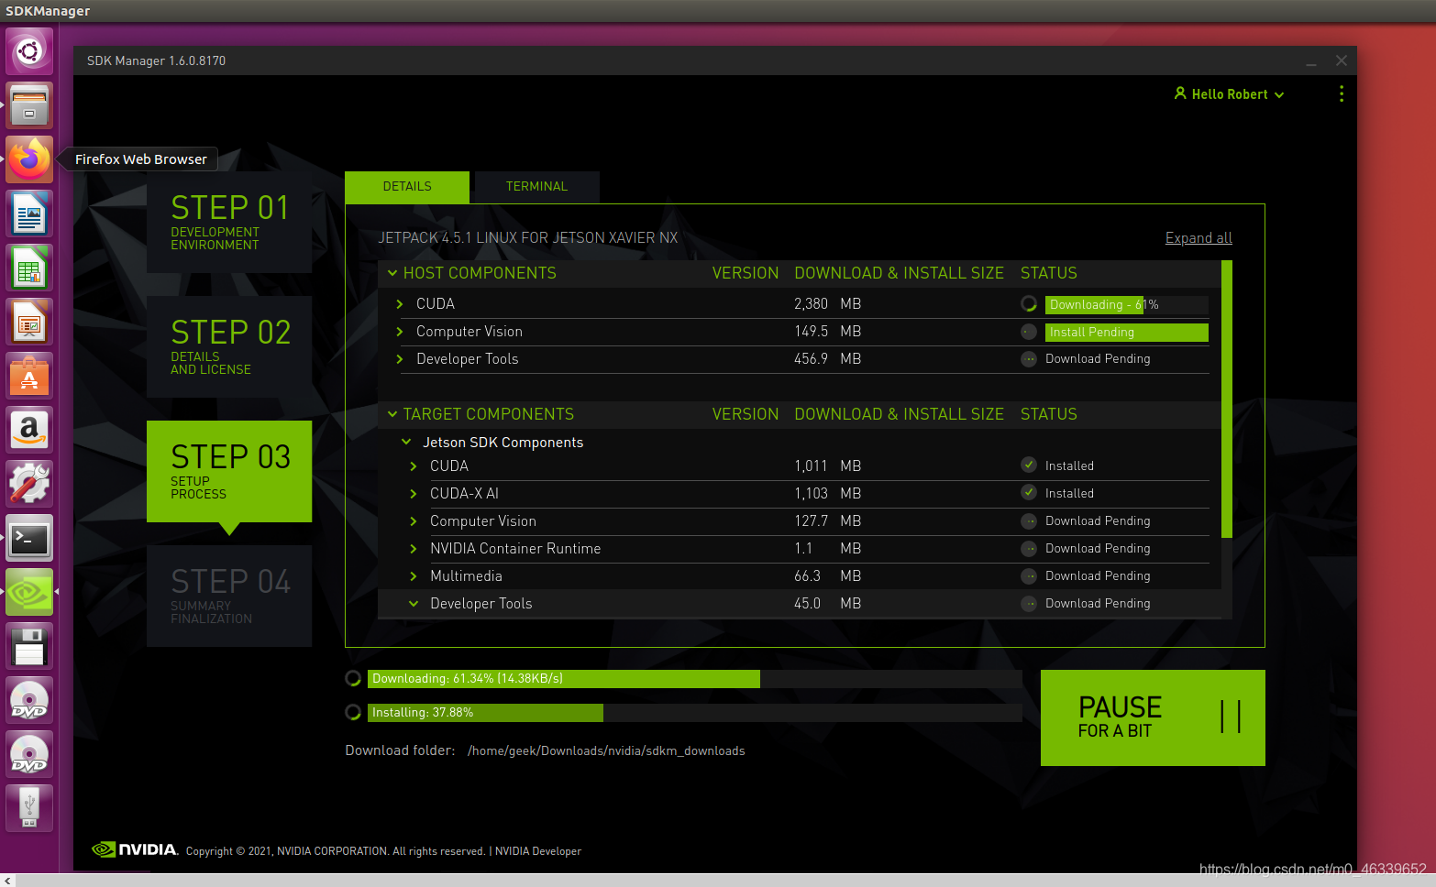The width and height of the screenshot is (1436, 887).
Task: Expand the target CUDA row under Jetson SDK
Action: pos(414,466)
